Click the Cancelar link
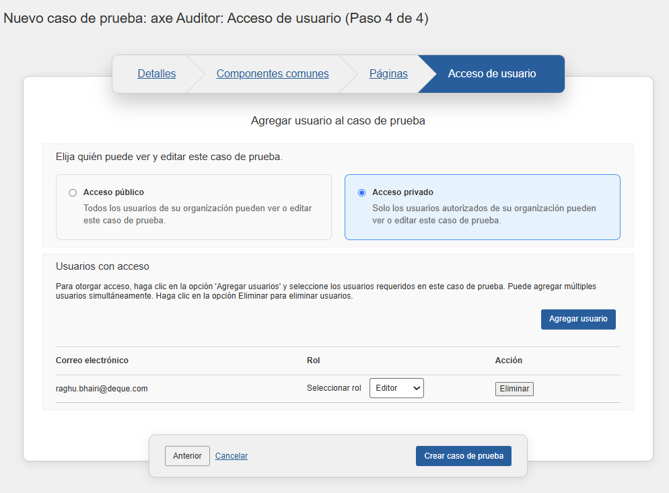669x493 pixels. (232, 456)
